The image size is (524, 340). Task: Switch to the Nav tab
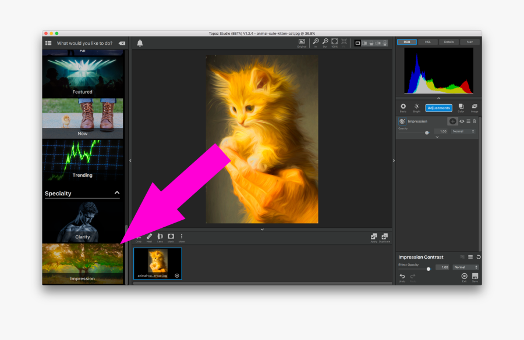tap(470, 42)
